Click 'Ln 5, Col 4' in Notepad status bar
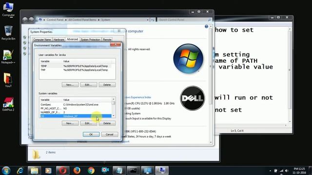Image resolution: width=312 pixels, height=175 pixels. pyautogui.click(x=237, y=131)
